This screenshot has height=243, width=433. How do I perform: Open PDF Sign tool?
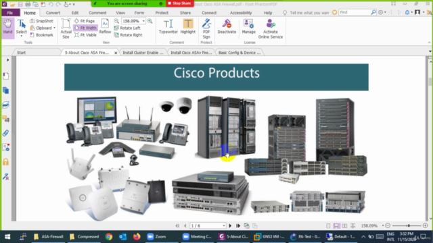tap(206, 28)
